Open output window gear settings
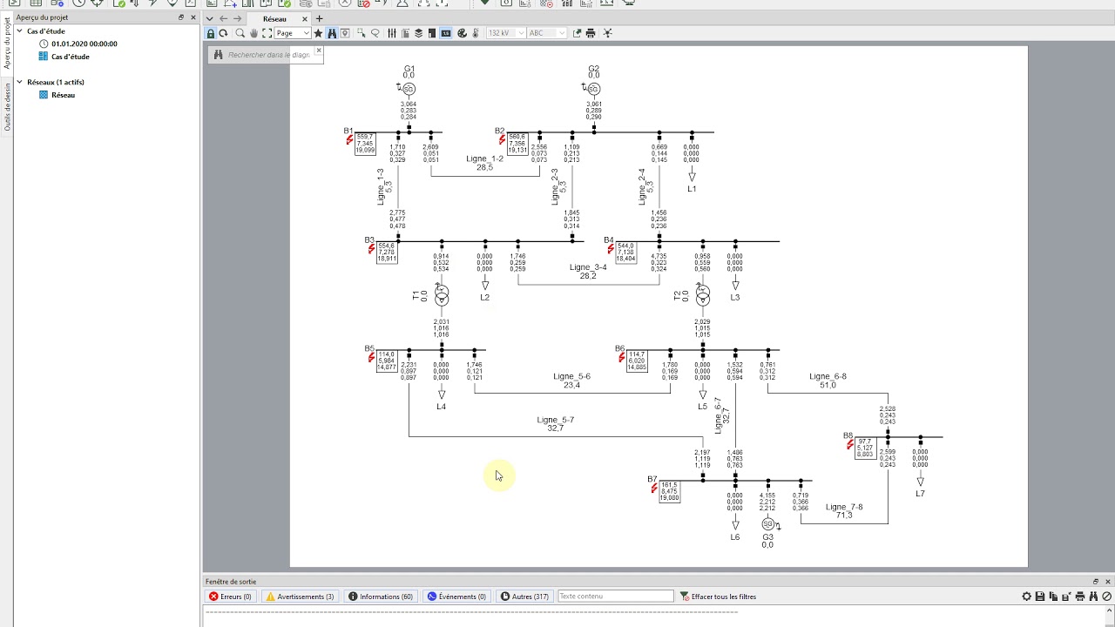This screenshot has height=627, width=1115. [x=1026, y=597]
